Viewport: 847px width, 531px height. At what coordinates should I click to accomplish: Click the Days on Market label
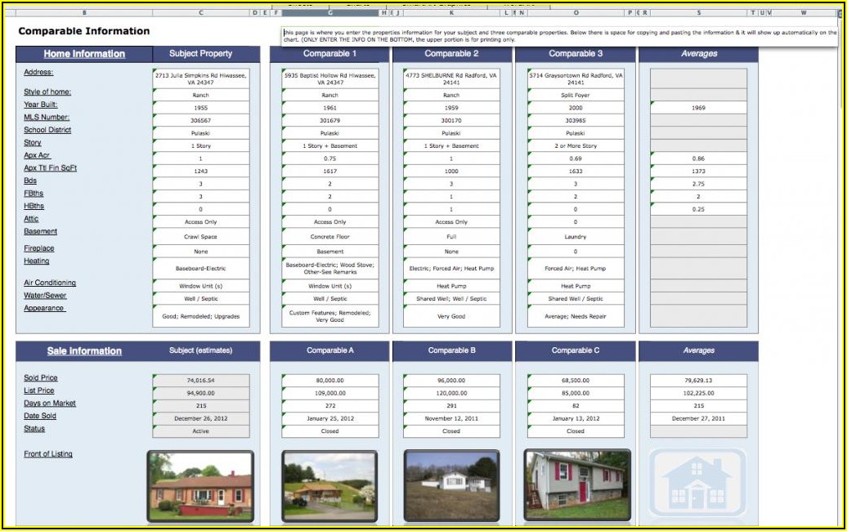tap(50, 404)
